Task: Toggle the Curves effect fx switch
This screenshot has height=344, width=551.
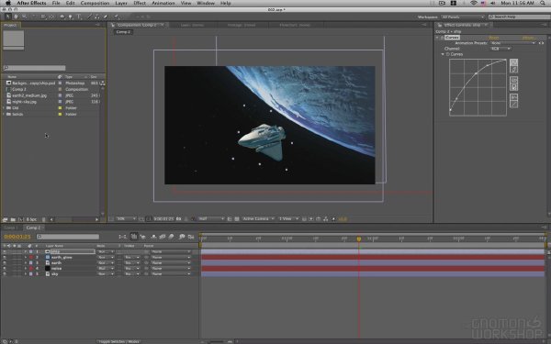Action: (x=442, y=38)
